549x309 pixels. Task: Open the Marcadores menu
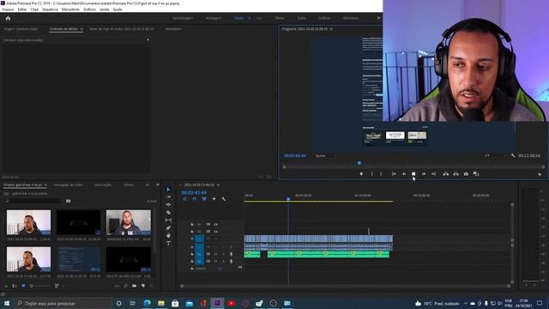70,9
